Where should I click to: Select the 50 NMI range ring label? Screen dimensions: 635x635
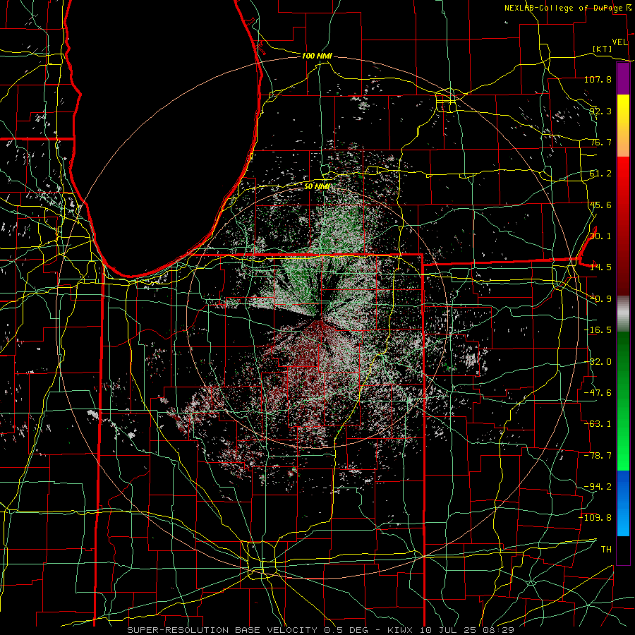click(x=317, y=186)
